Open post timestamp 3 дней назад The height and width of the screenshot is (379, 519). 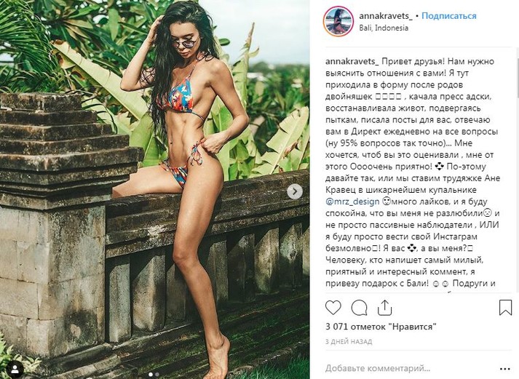click(349, 341)
